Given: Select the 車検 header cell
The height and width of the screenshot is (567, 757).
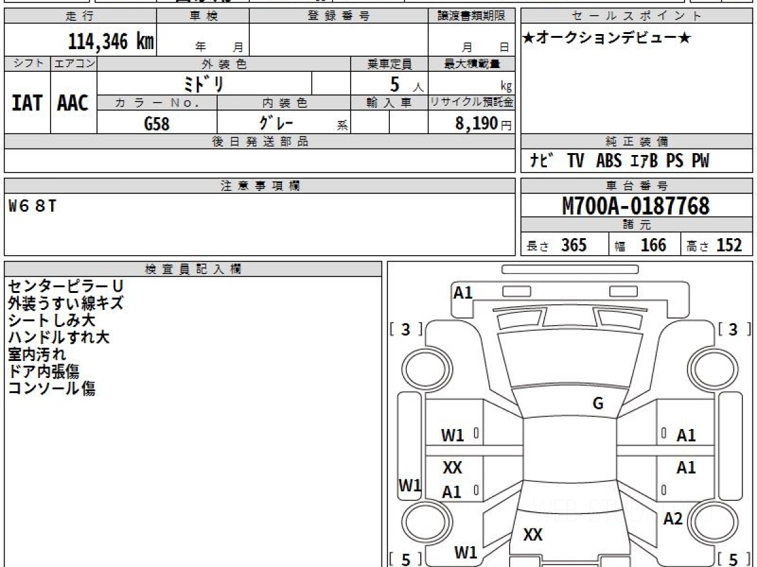Looking at the screenshot, I should pos(202,16).
